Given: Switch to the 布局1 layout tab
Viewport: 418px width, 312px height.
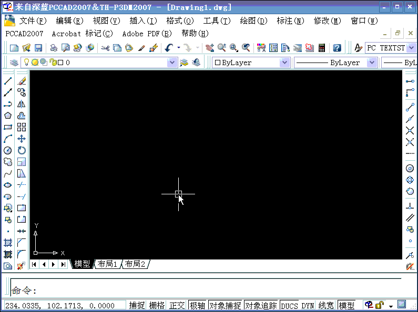Looking at the screenshot, I should click(x=107, y=264).
